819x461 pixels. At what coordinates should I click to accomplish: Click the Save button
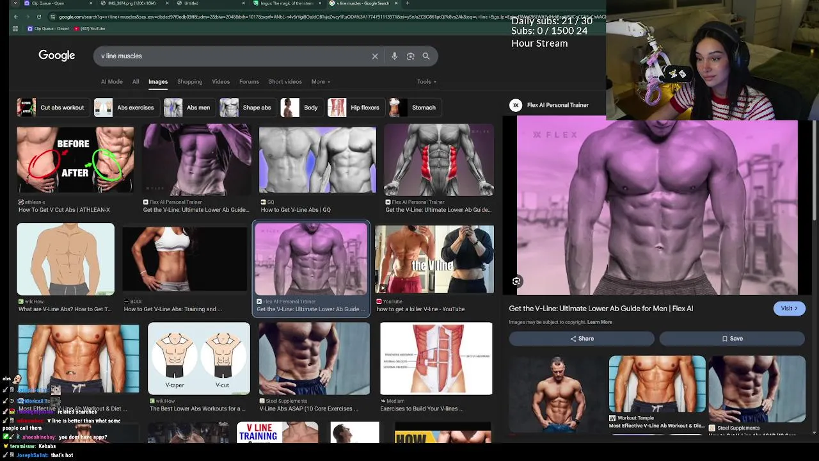pyautogui.click(x=733, y=338)
